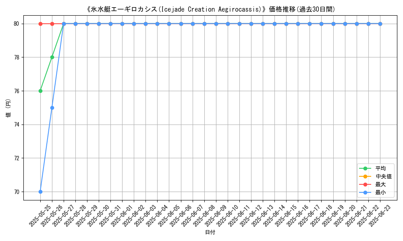Viewport: 403px width, 241px height.
Task: Click the data point on 2025-05-30
Action: 99,24
